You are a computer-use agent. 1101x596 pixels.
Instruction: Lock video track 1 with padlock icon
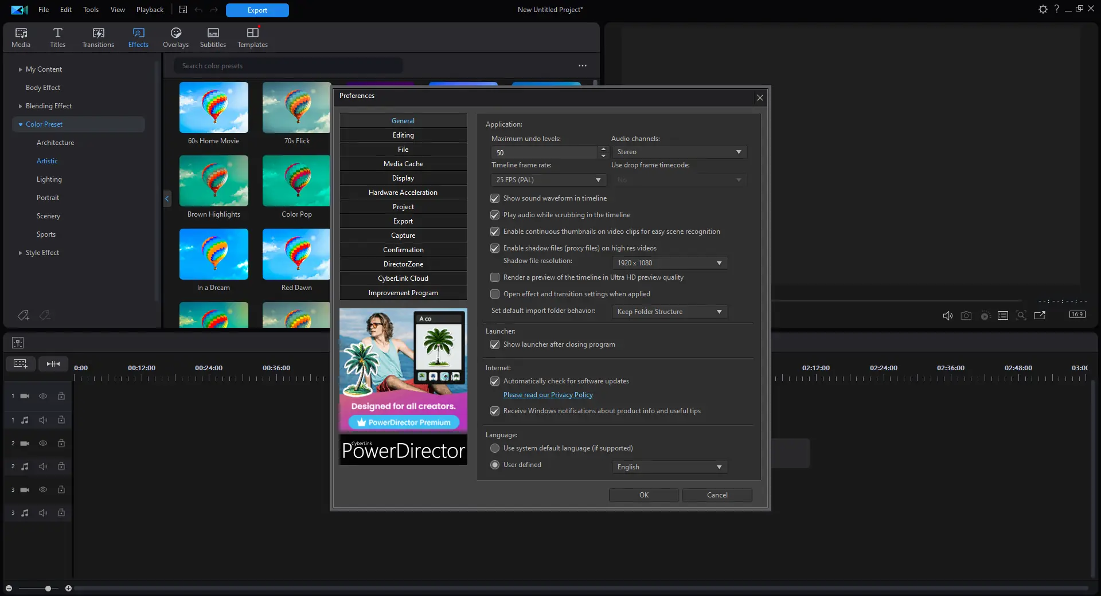click(x=61, y=396)
